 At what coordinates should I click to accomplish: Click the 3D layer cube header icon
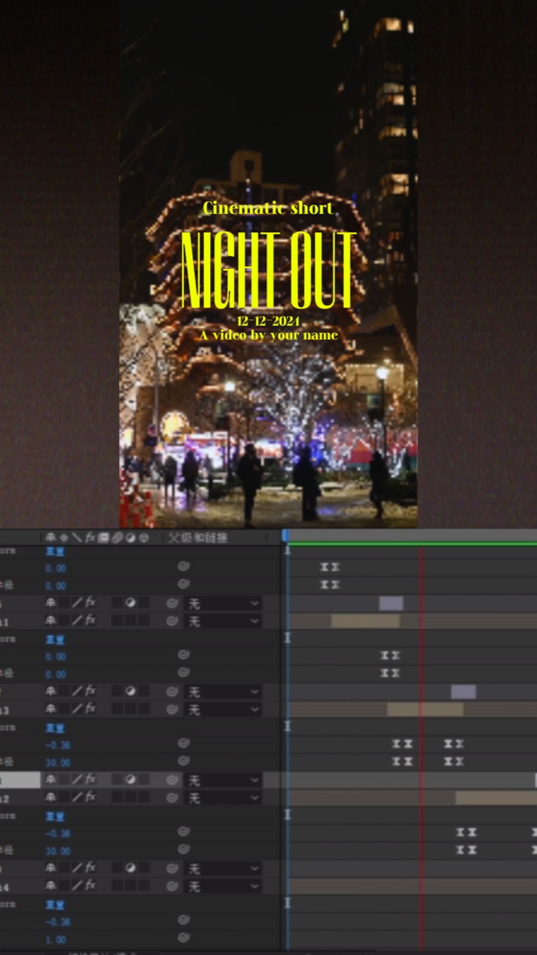(143, 538)
